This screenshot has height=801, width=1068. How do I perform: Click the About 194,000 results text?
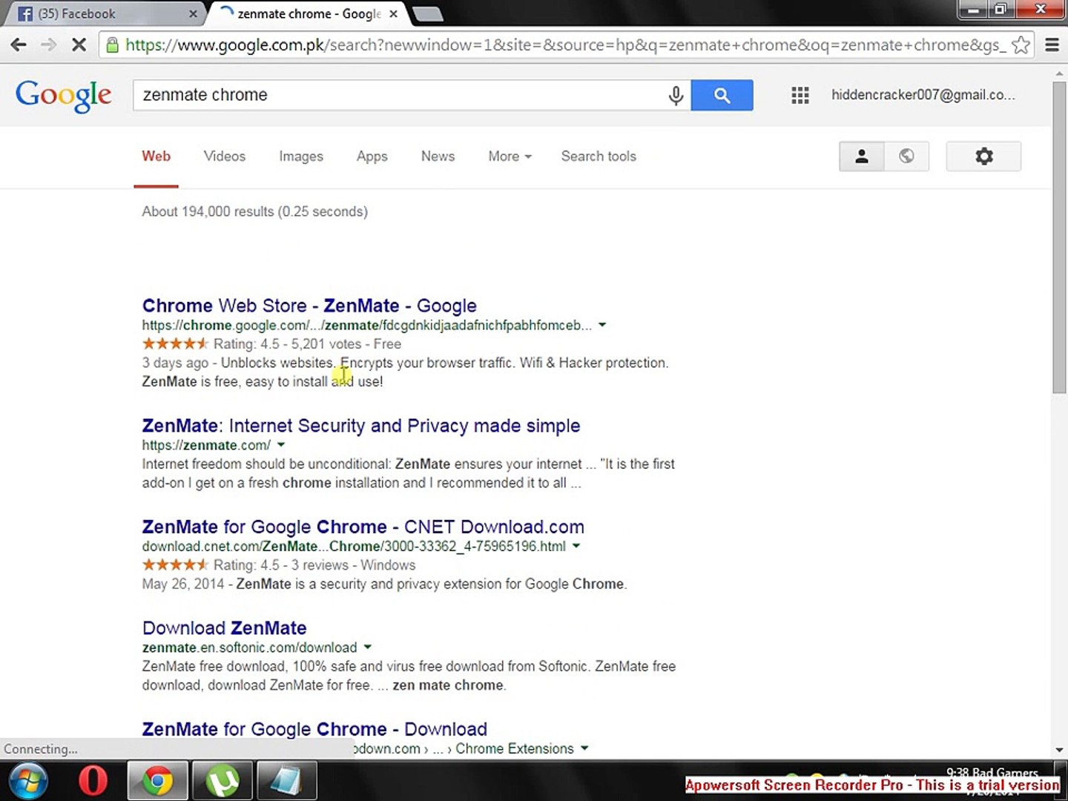pos(254,211)
